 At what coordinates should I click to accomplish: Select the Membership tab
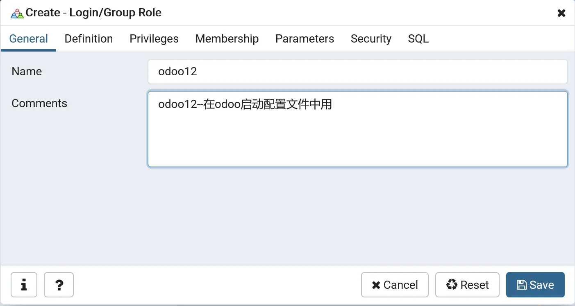(x=227, y=39)
